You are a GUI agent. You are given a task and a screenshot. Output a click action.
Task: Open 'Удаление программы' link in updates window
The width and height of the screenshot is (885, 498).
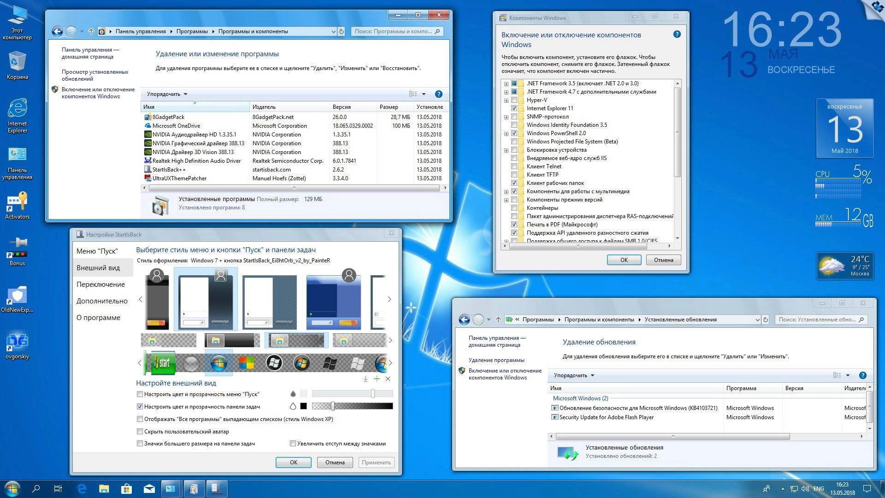[x=496, y=360]
